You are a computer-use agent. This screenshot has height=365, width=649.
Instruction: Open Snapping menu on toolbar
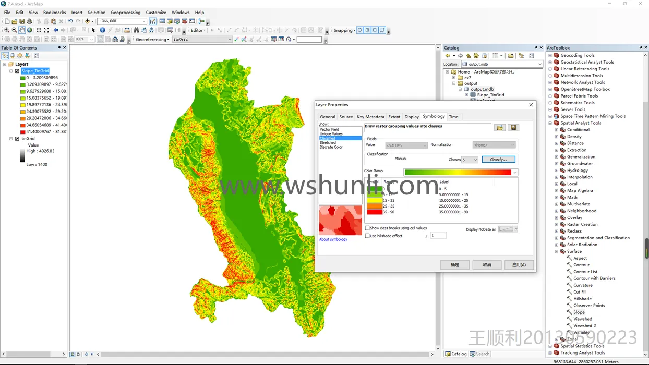click(344, 30)
